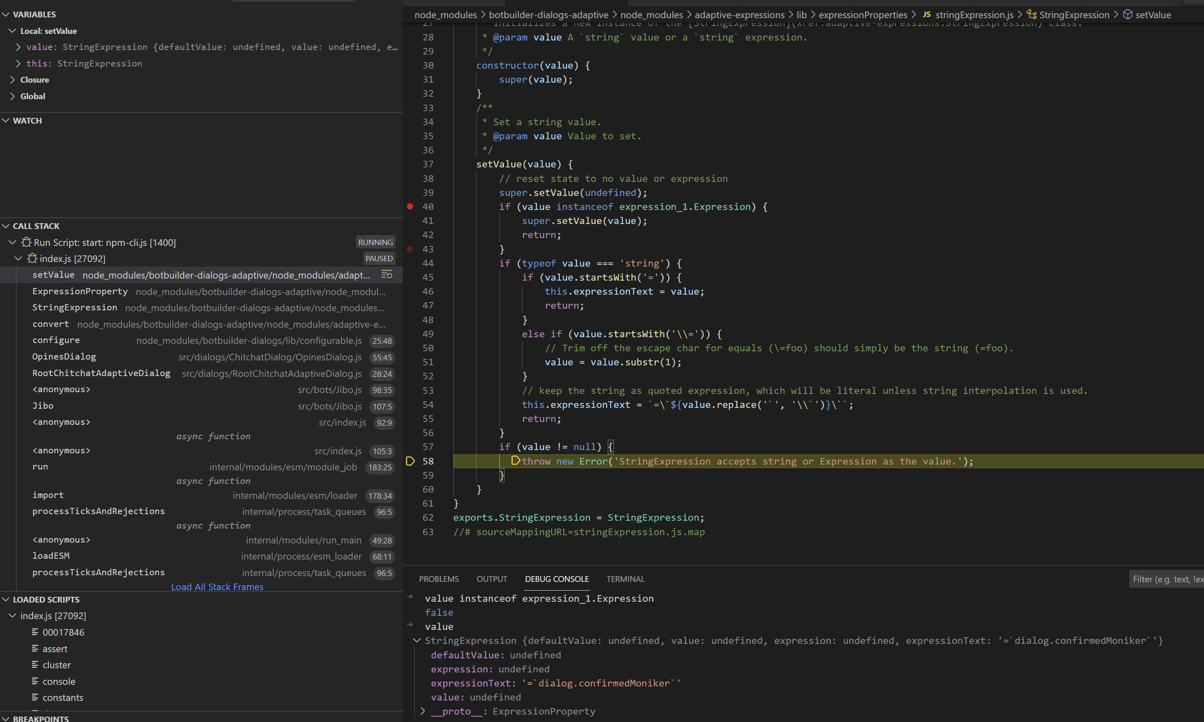Select the DEBUG CONSOLE tab
The image size is (1204, 722).
click(x=557, y=579)
